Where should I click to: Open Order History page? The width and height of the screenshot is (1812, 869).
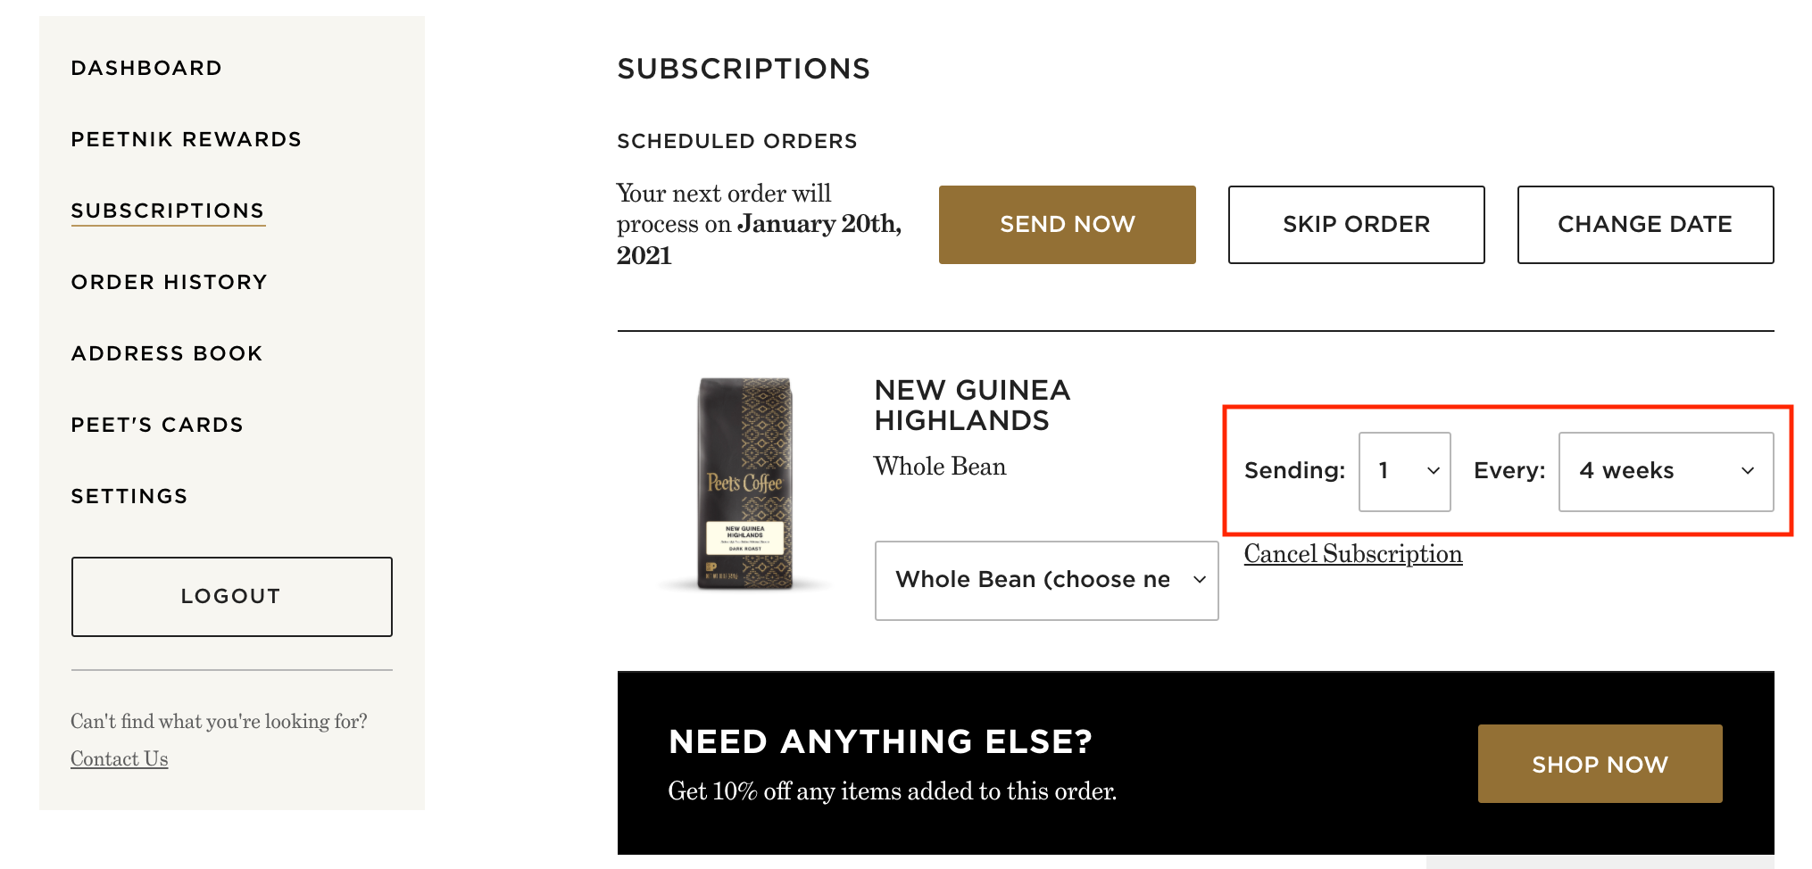pyautogui.click(x=169, y=282)
